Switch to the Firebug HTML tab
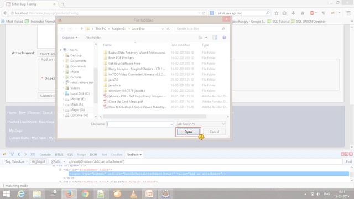 [59, 155]
